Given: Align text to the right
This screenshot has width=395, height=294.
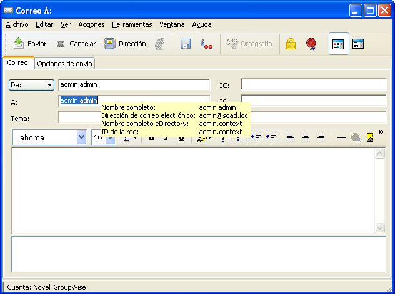Looking at the screenshot, I should coord(321,137).
